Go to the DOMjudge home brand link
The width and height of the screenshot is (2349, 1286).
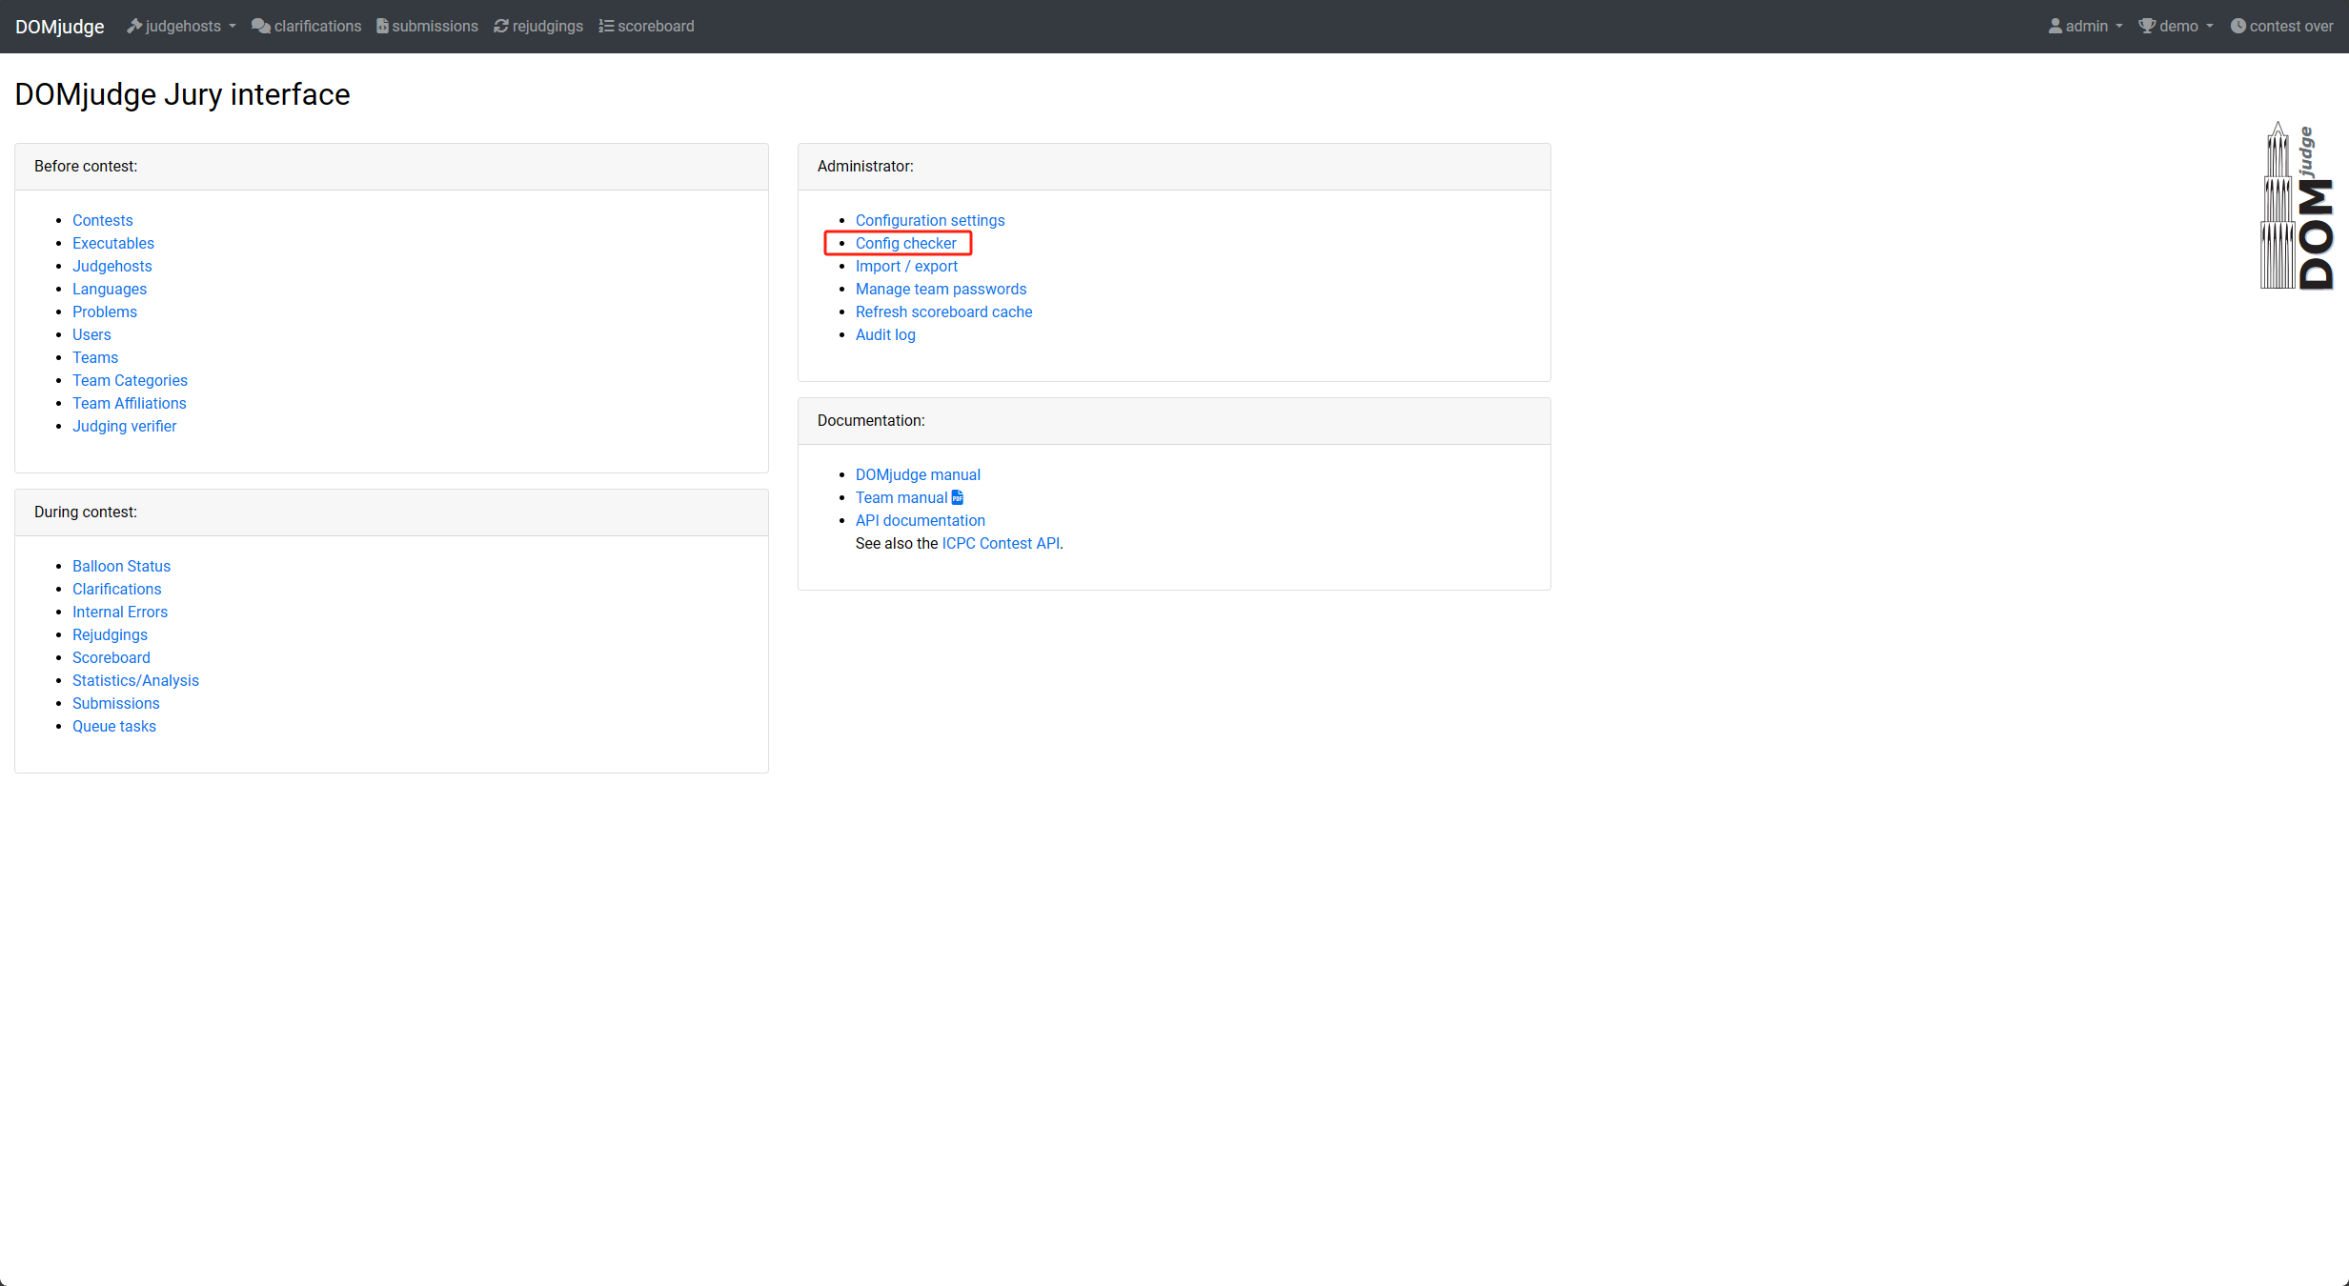[x=59, y=26]
